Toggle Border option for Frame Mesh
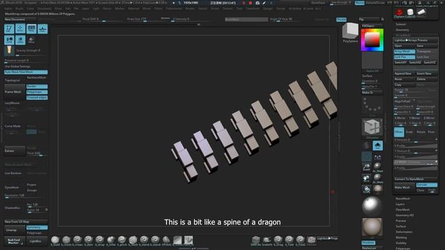The image size is (445, 250). coord(37,86)
